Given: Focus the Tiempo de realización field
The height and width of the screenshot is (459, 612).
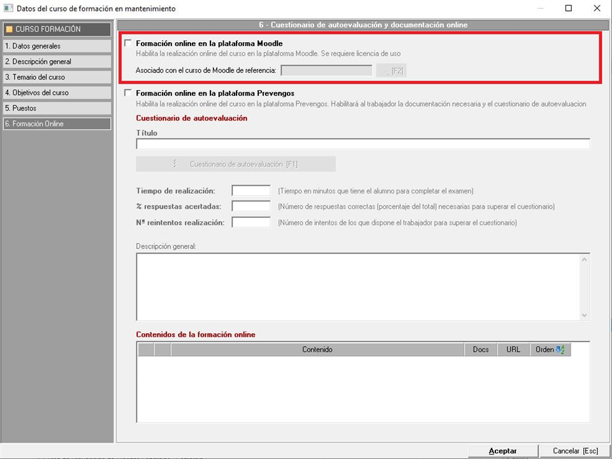Looking at the screenshot, I should coord(251,191).
